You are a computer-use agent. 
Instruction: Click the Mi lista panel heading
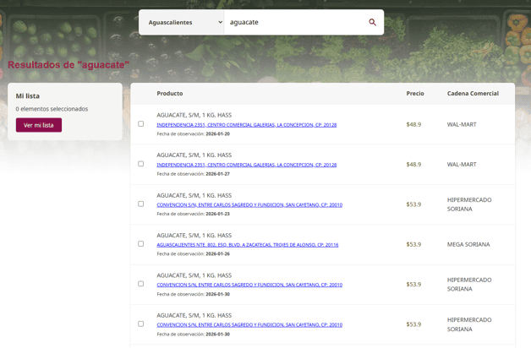click(28, 96)
